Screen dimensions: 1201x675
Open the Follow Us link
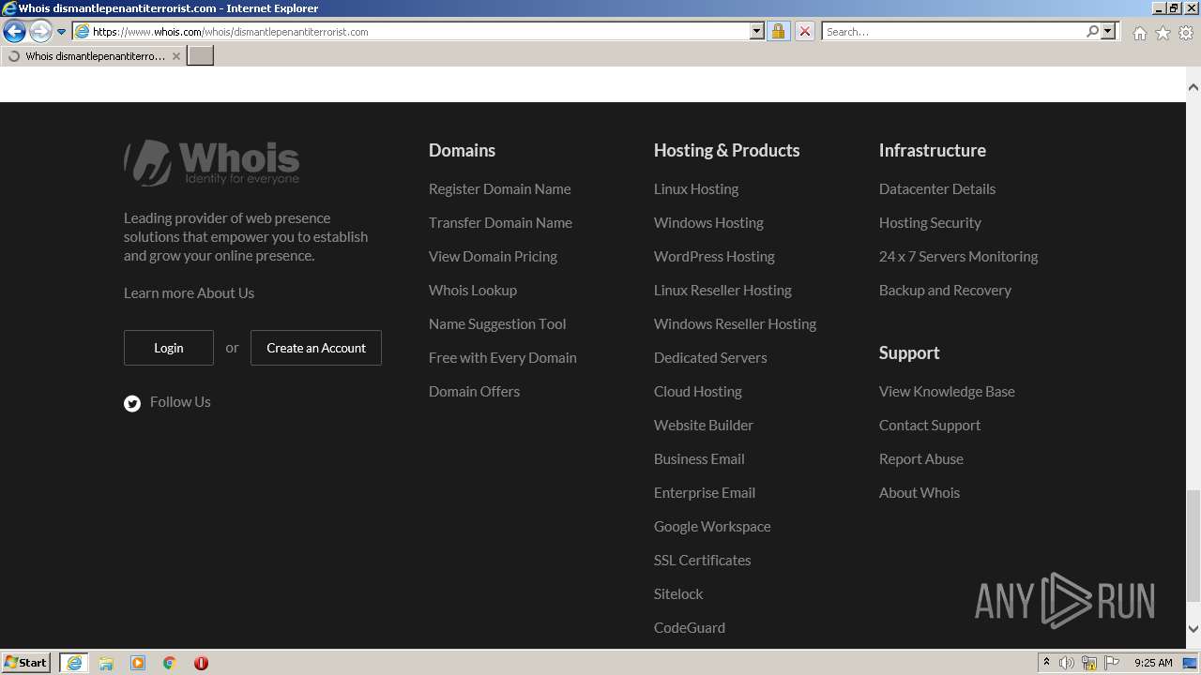180,401
